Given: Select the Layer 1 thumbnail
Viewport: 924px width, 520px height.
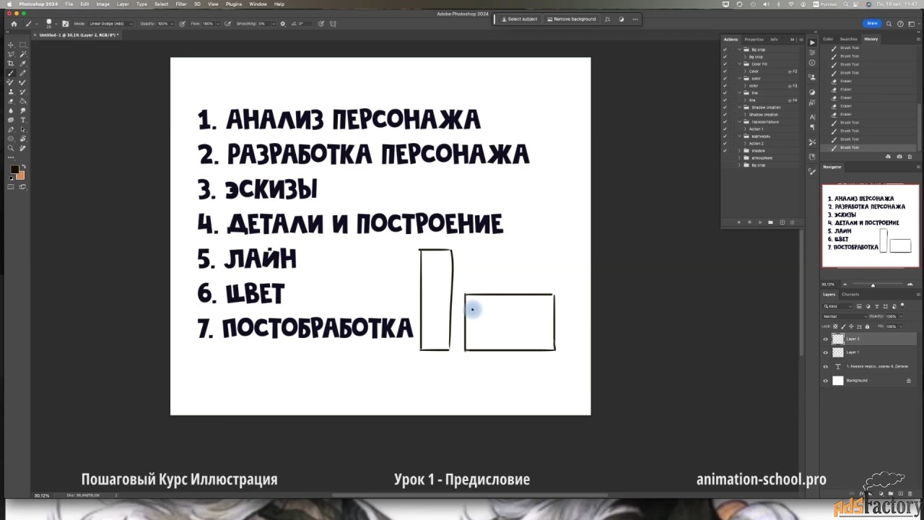Looking at the screenshot, I should click(x=838, y=352).
